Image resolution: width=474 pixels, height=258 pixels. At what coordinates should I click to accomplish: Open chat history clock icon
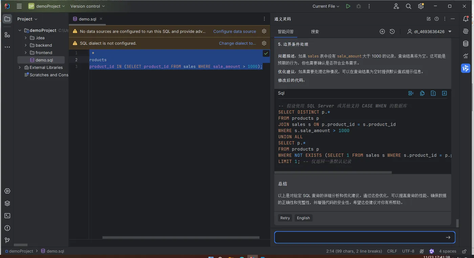(x=392, y=31)
